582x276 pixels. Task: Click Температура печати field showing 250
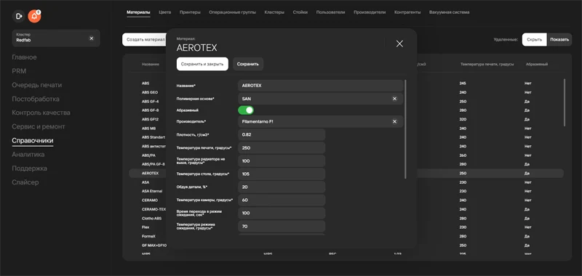[282, 148]
